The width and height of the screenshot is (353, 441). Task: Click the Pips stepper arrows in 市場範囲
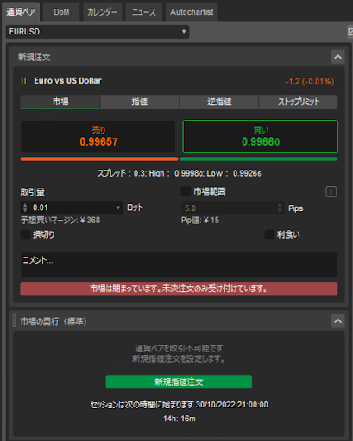279,208
